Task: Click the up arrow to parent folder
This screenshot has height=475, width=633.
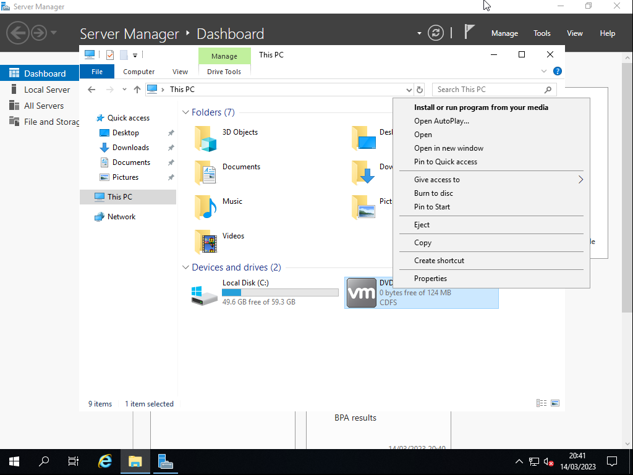Action: [x=137, y=90]
